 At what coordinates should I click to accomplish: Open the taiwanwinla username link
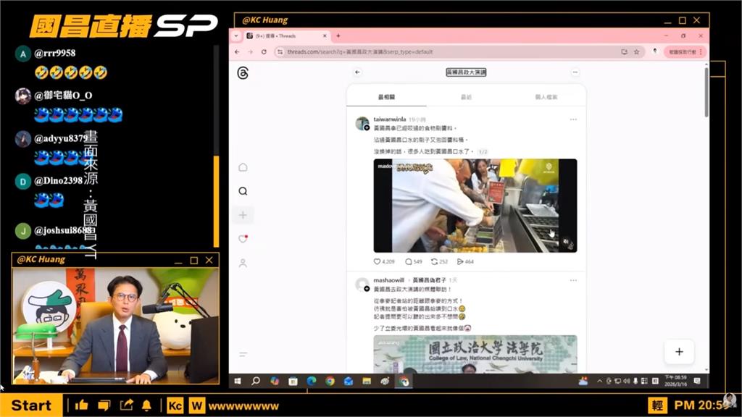pyautogui.click(x=389, y=119)
